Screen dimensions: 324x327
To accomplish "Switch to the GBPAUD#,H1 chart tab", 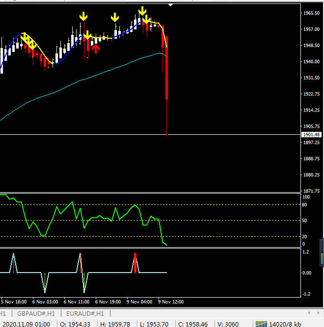I will point(36,313).
